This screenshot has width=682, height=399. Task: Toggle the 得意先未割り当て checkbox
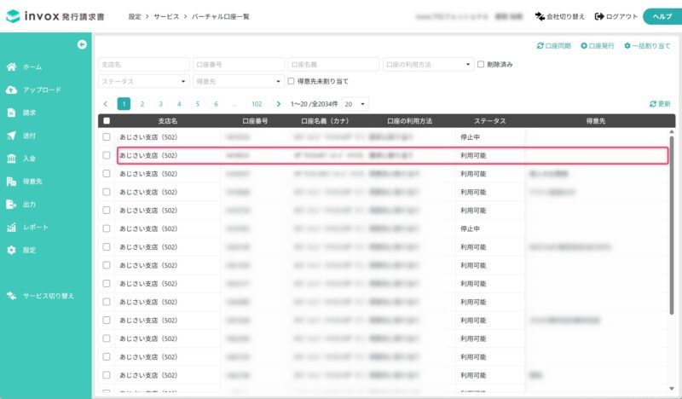click(x=291, y=81)
